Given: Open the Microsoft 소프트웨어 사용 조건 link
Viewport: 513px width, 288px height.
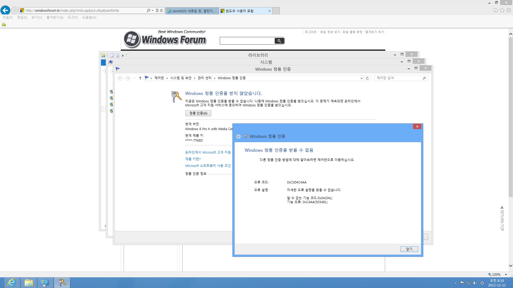Looking at the screenshot, I should point(208,166).
